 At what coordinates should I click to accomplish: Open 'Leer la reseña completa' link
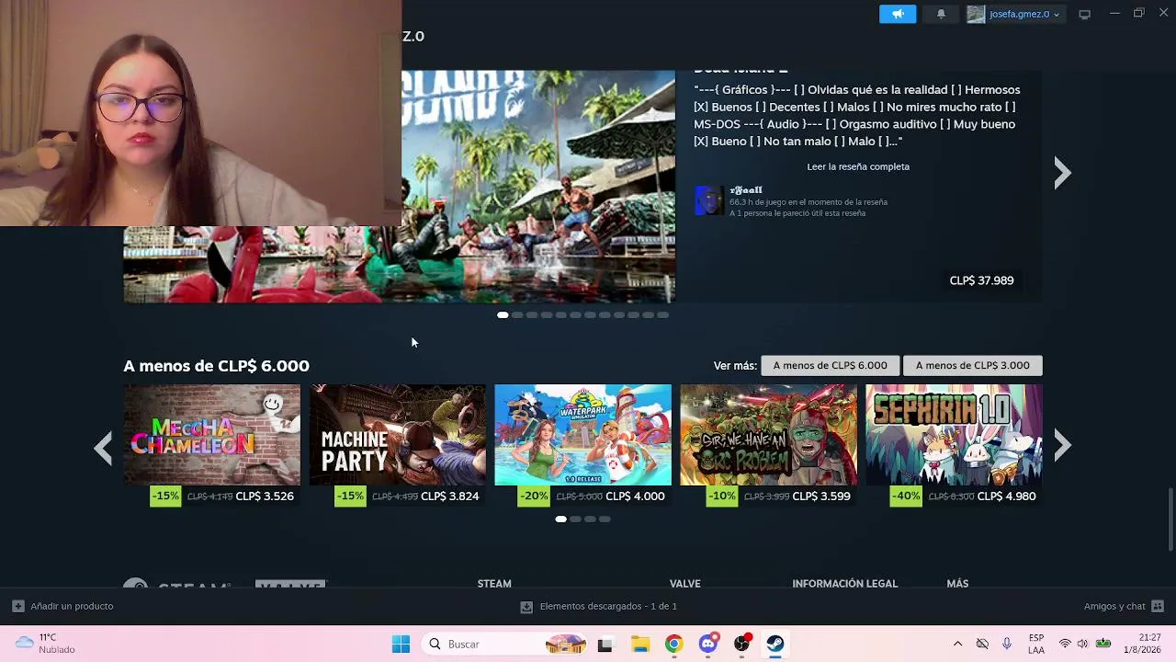click(x=858, y=166)
